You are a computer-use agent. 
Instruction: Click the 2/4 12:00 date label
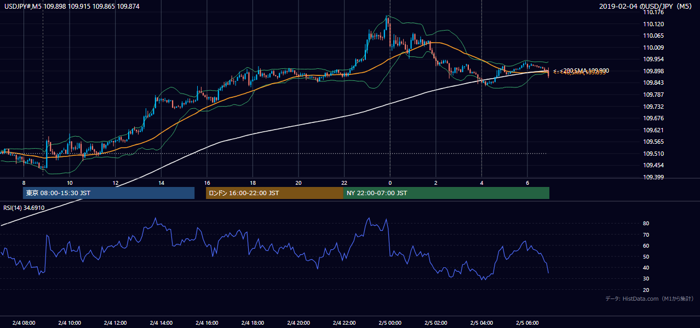pyautogui.click(x=115, y=323)
